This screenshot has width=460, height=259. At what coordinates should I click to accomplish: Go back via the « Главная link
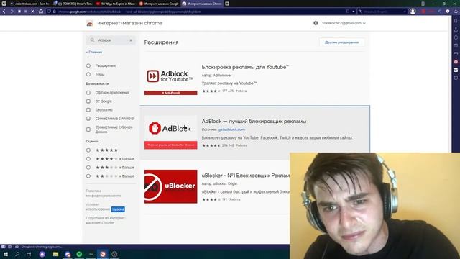pos(94,52)
